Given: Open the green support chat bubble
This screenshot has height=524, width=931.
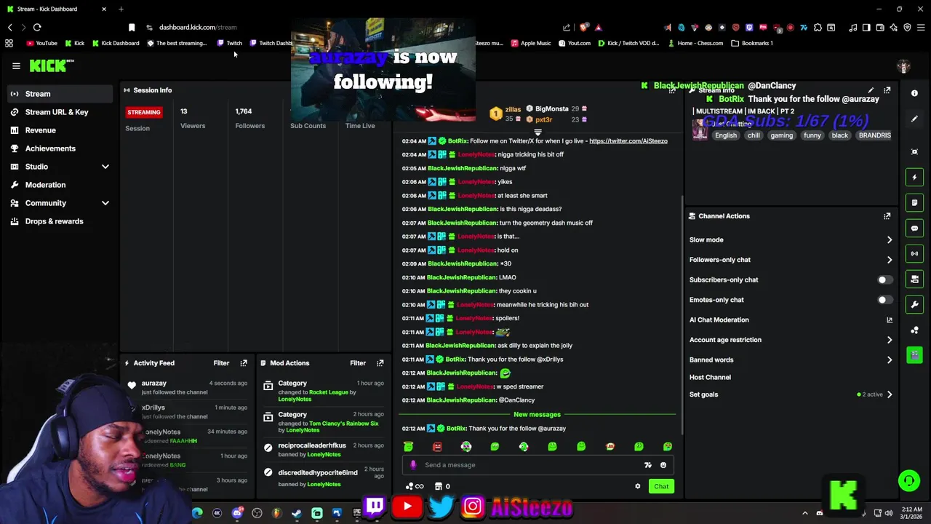Looking at the screenshot, I should click(908, 481).
